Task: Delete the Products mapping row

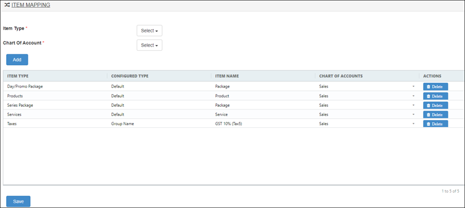Action: [435, 96]
